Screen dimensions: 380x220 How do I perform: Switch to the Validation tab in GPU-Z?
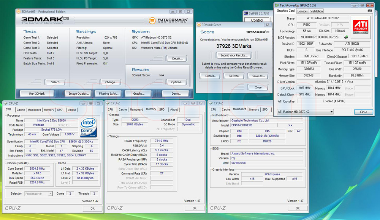tap(316, 11)
